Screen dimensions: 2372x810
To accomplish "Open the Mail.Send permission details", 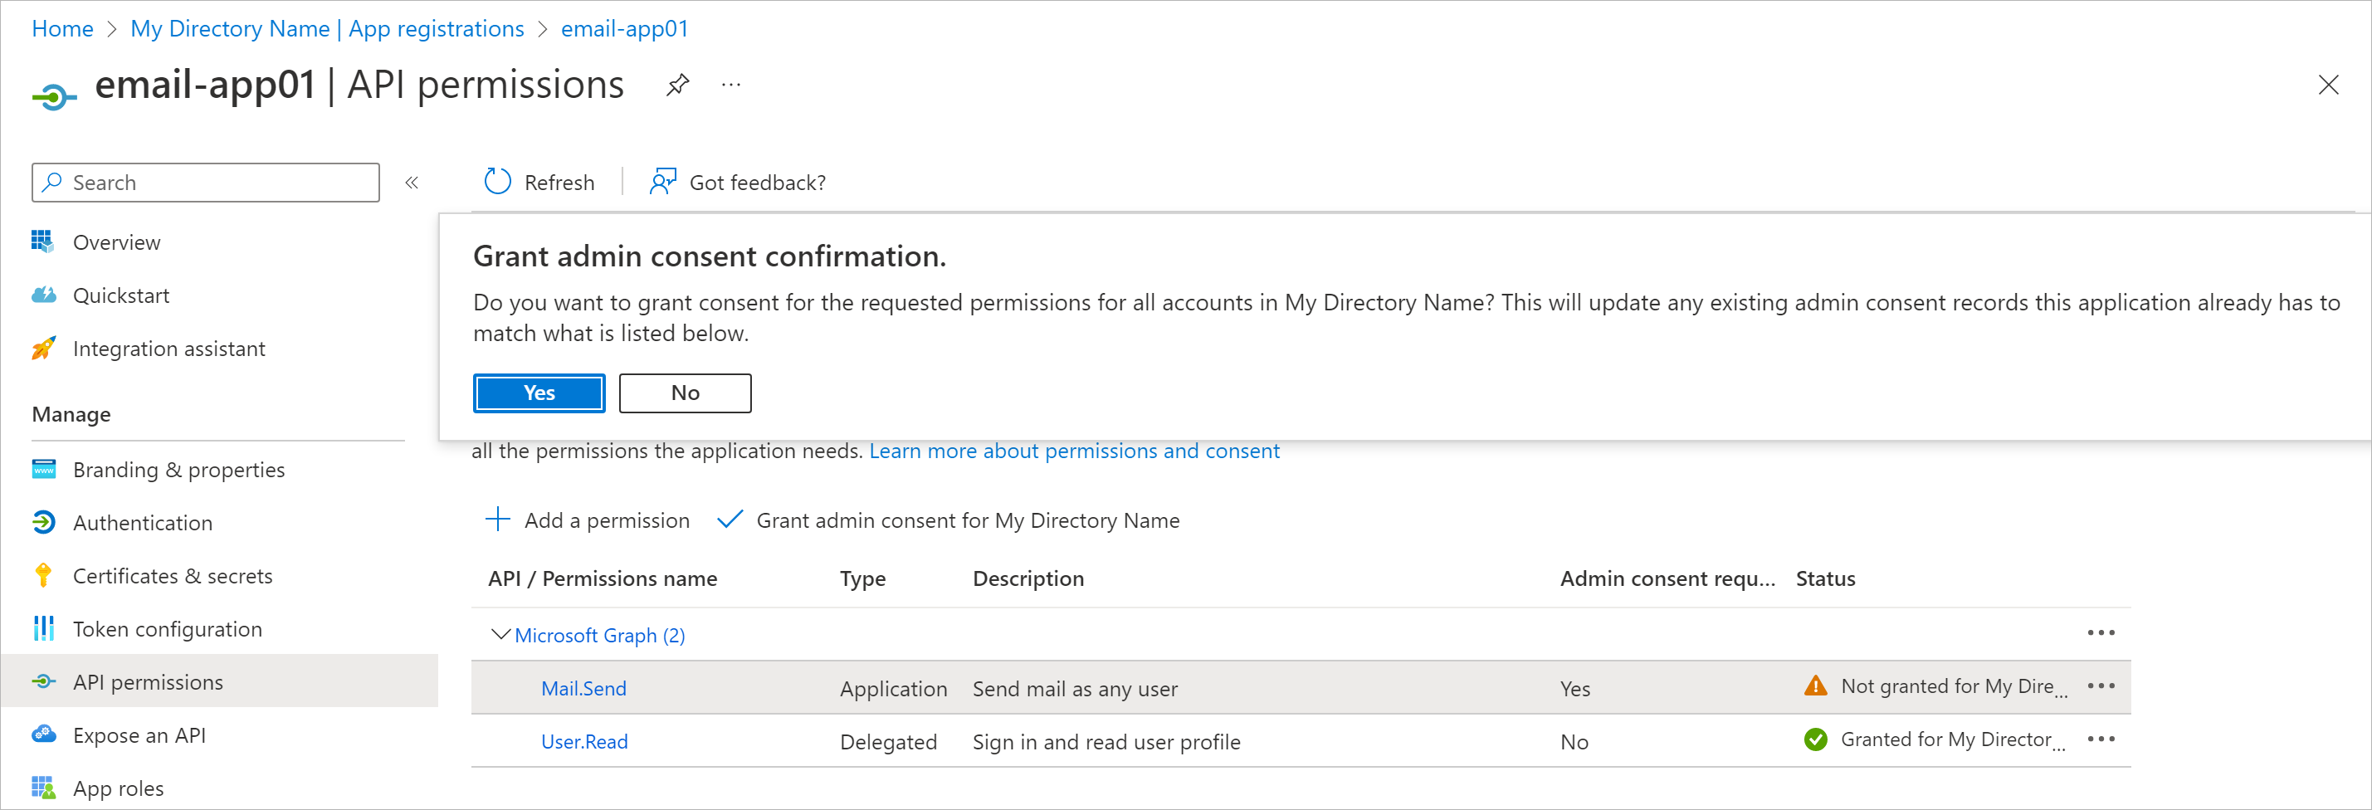I will (x=583, y=687).
